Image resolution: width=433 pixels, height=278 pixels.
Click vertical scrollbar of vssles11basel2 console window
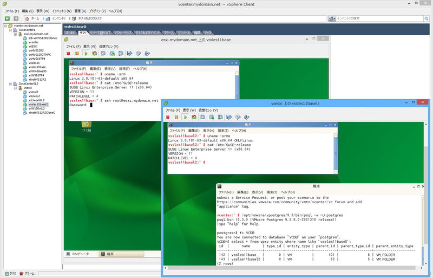(425, 193)
